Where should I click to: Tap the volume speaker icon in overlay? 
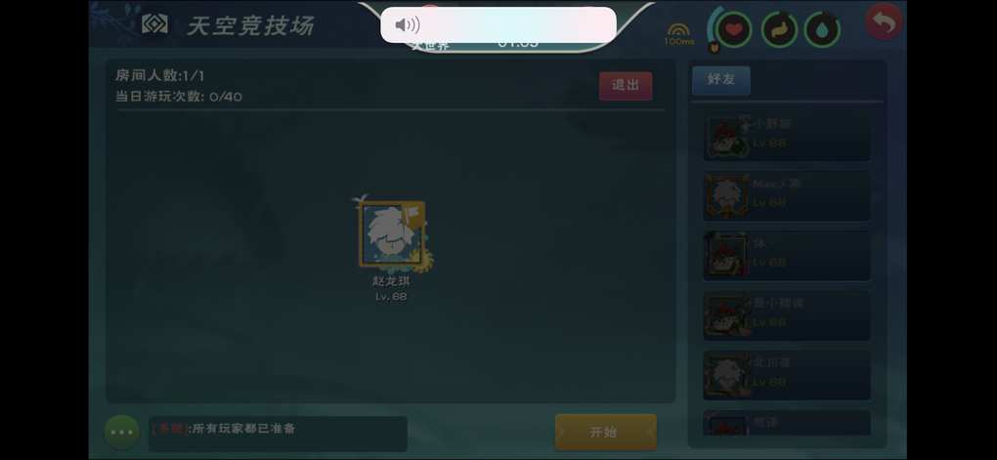407,24
